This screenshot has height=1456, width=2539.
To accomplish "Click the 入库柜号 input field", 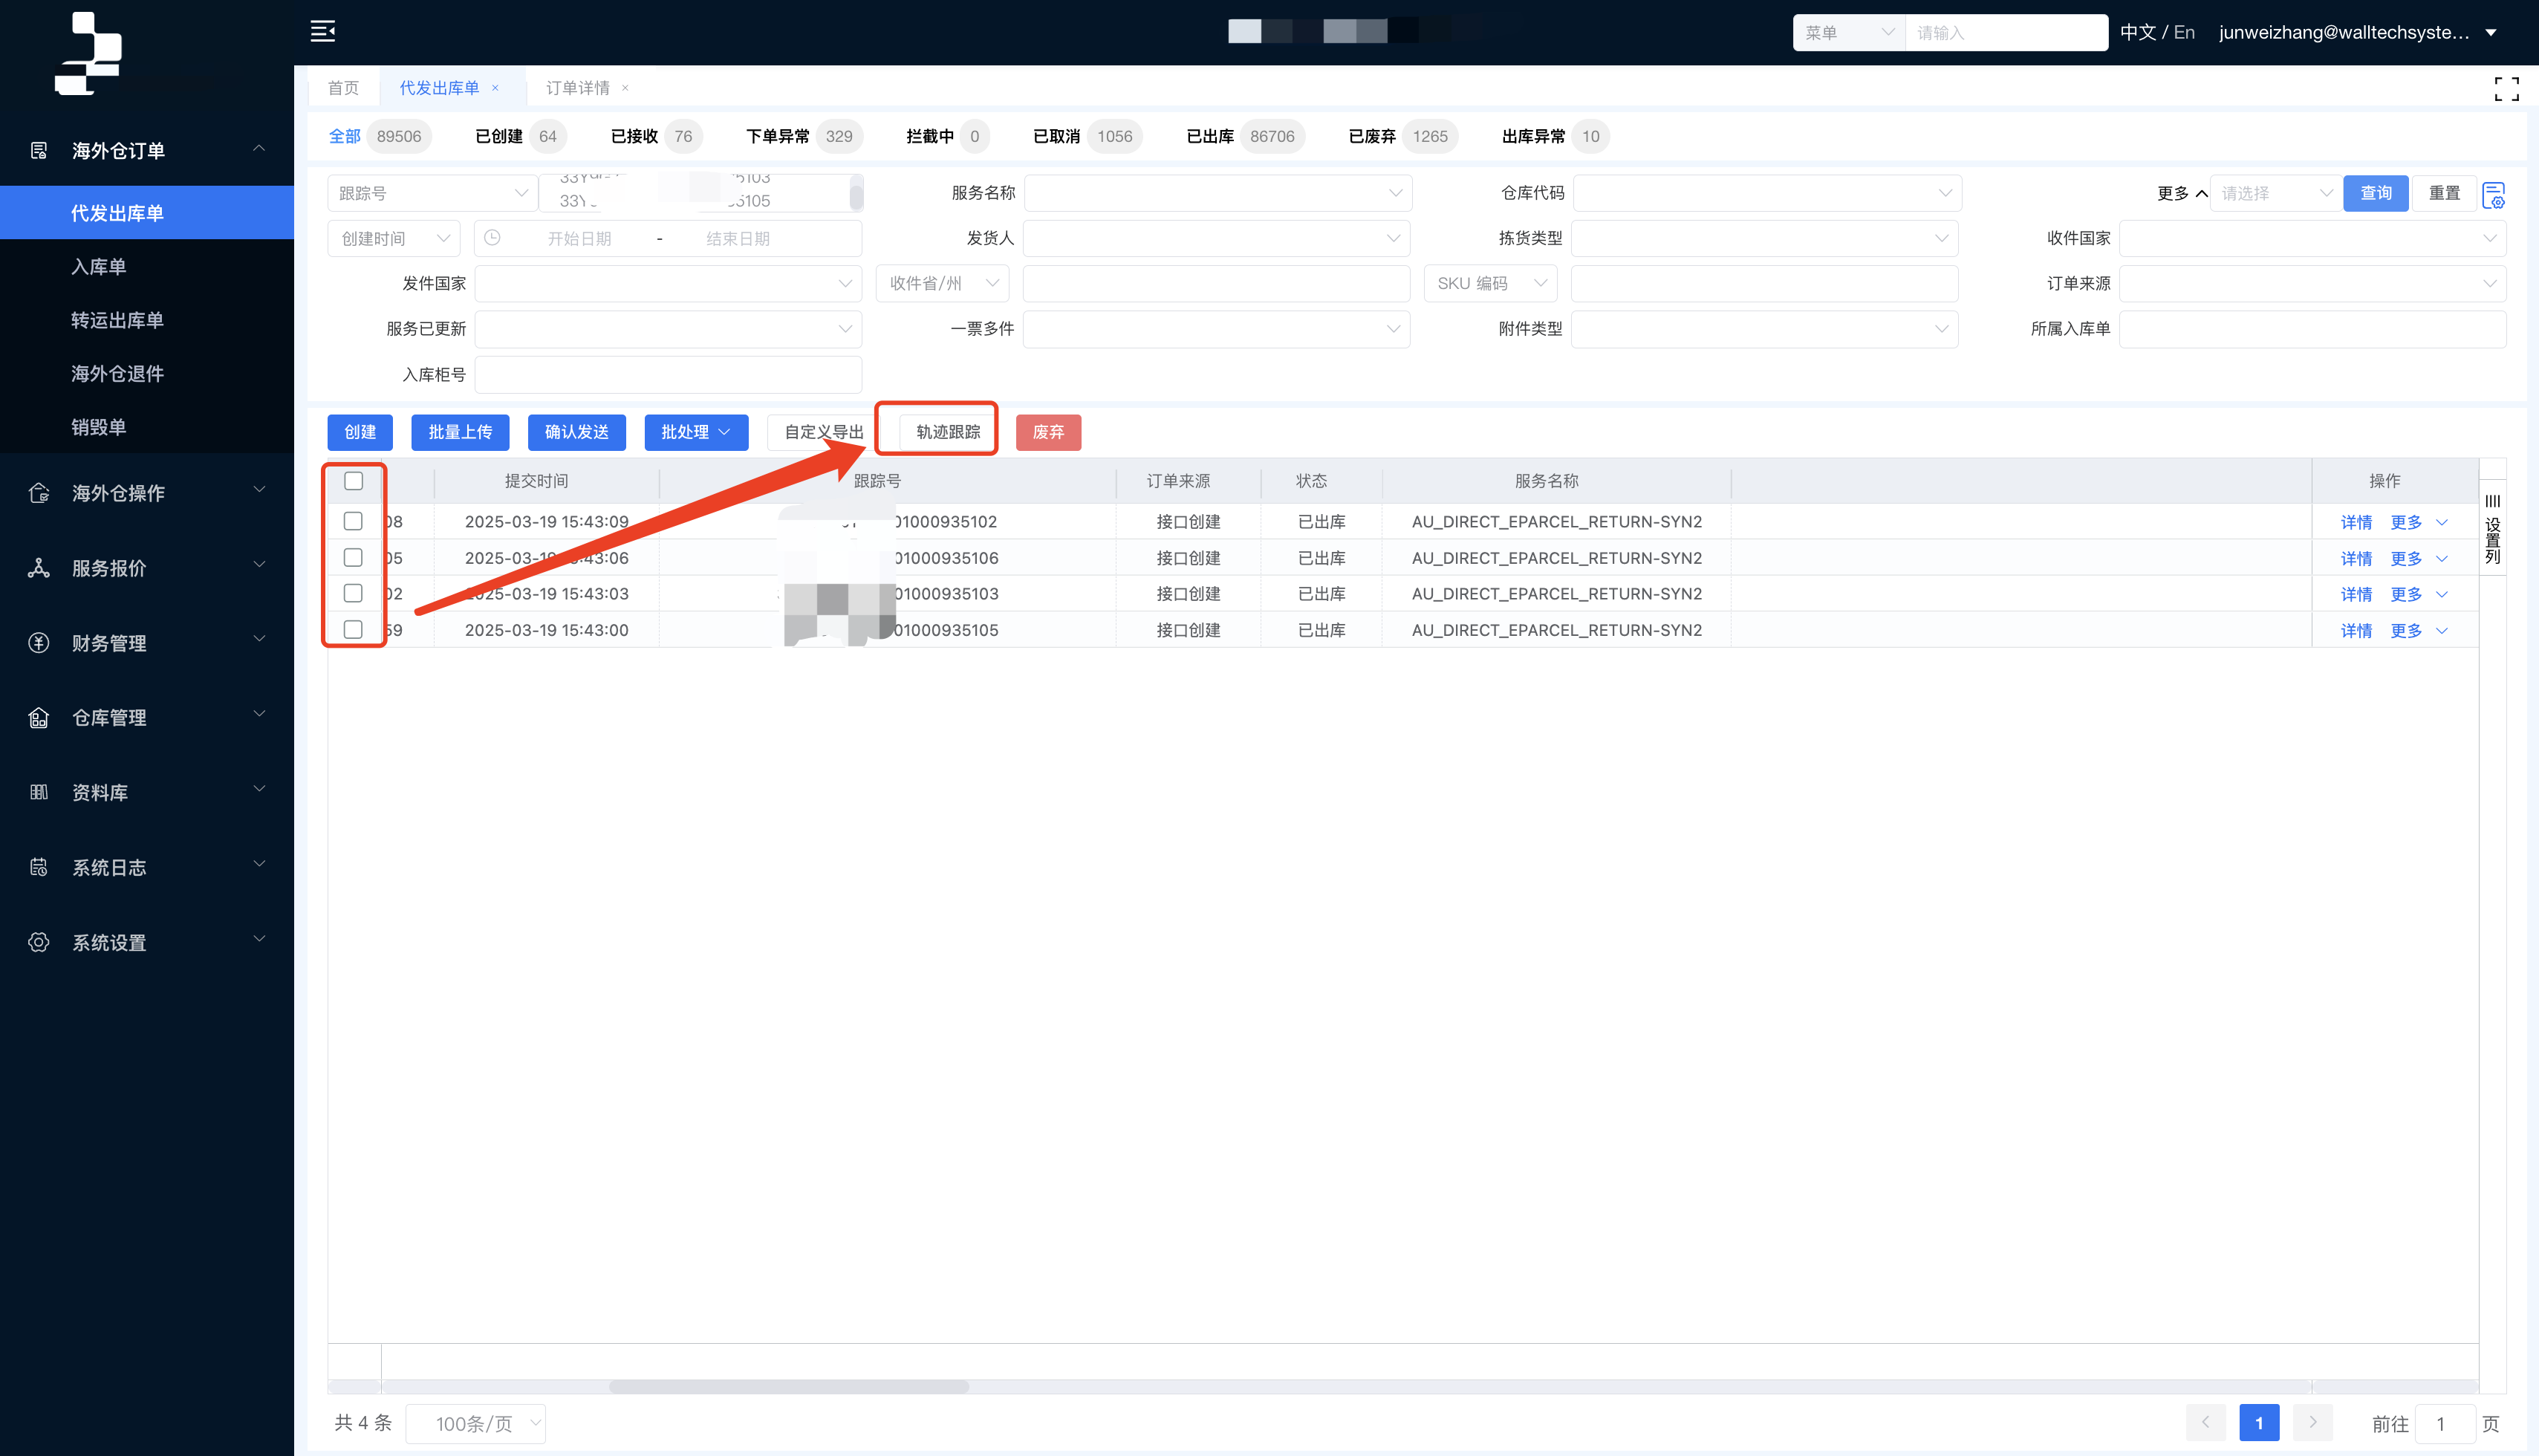I will pyautogui.click(x=668, y=374).
